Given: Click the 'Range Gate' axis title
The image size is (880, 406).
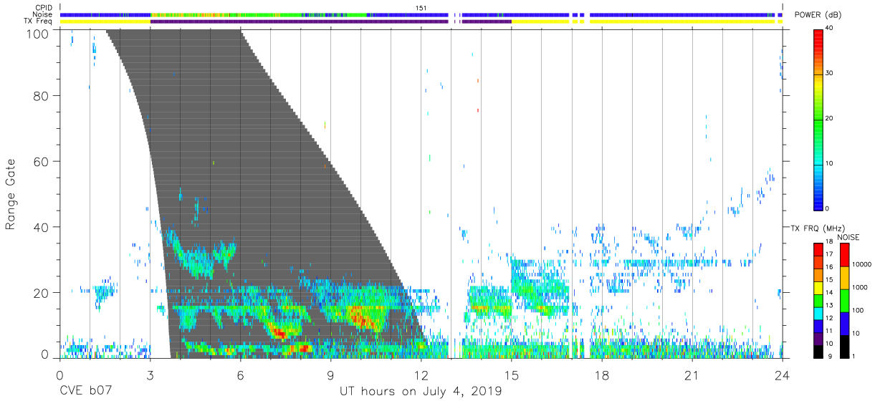Looking at the screenshot, I should (11, 195).
